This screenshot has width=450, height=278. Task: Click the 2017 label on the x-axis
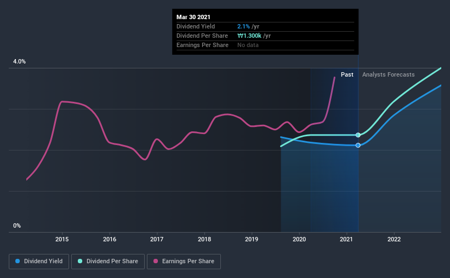157,239
